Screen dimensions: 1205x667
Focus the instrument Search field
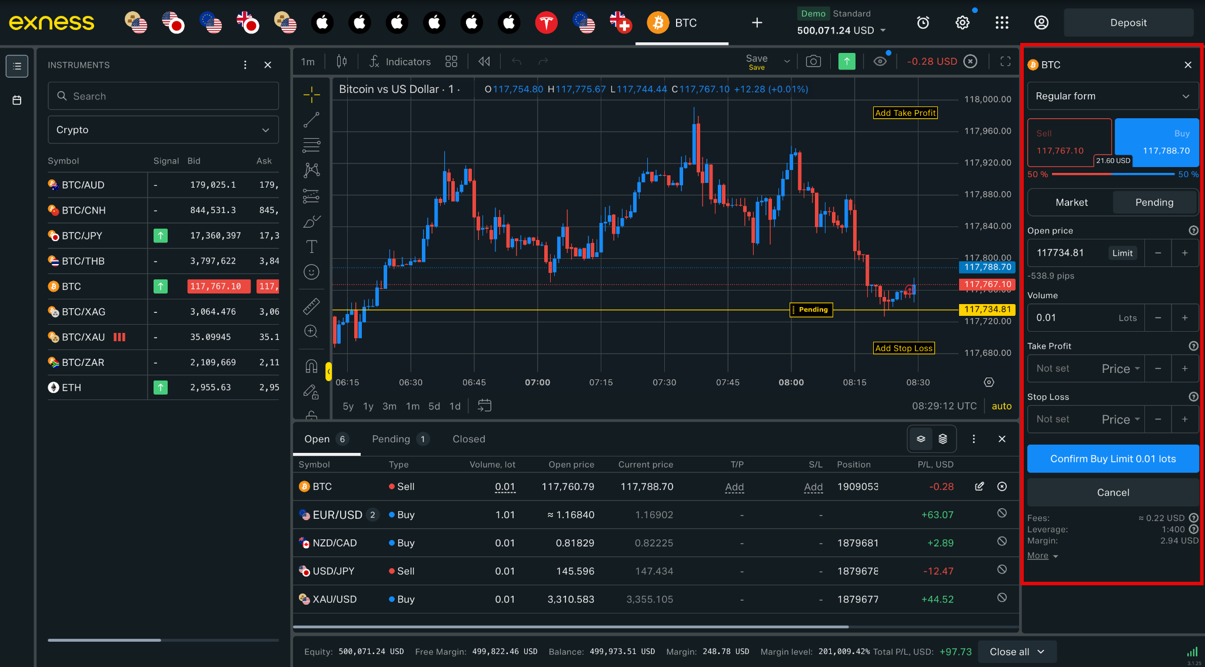pos(163,96)
